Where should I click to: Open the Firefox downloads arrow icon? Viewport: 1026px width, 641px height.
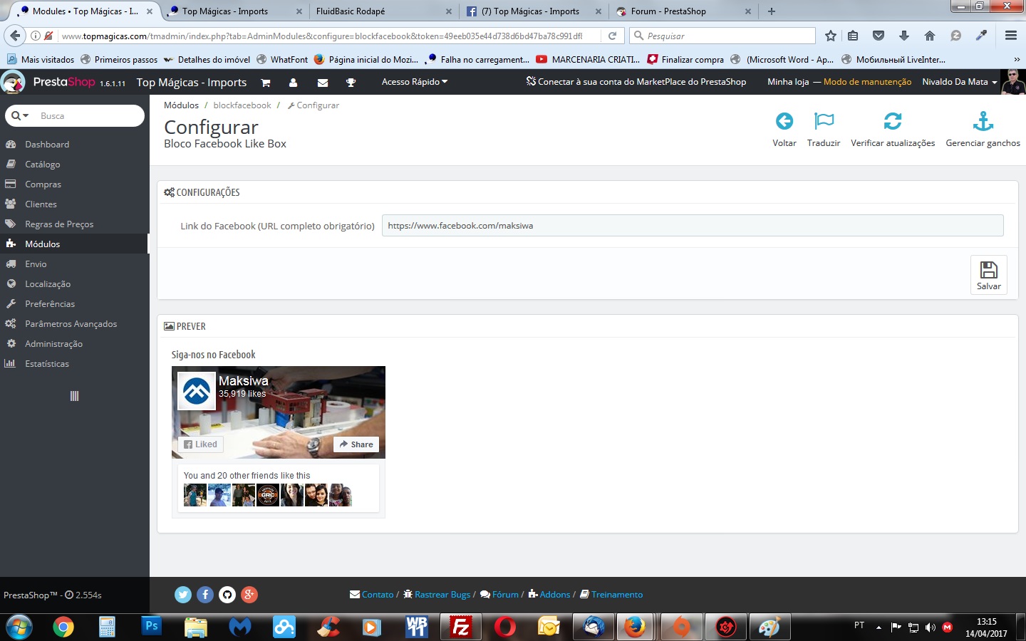(x=904, y=36)
